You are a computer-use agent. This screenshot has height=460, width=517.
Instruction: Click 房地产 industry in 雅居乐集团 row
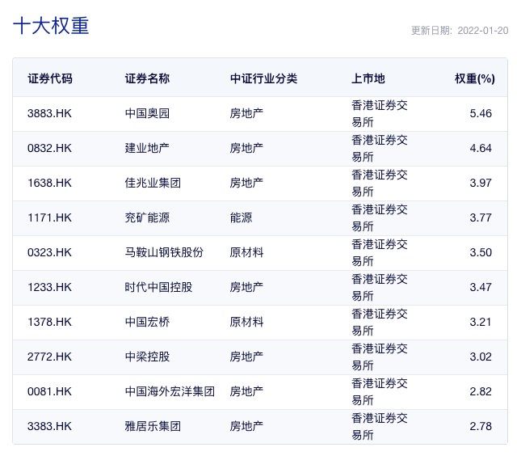246,426
